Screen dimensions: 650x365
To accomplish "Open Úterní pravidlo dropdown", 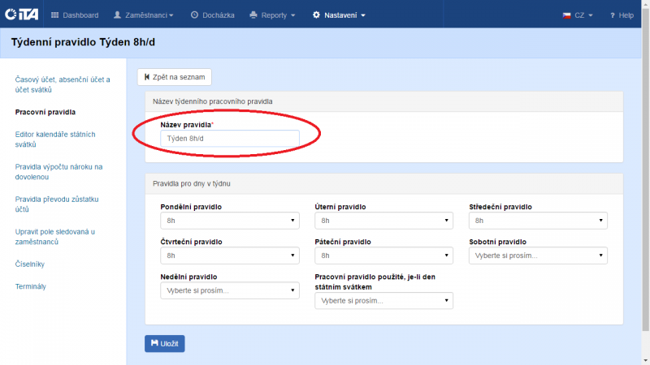I will pyautogui.click(x=383, y=221).
